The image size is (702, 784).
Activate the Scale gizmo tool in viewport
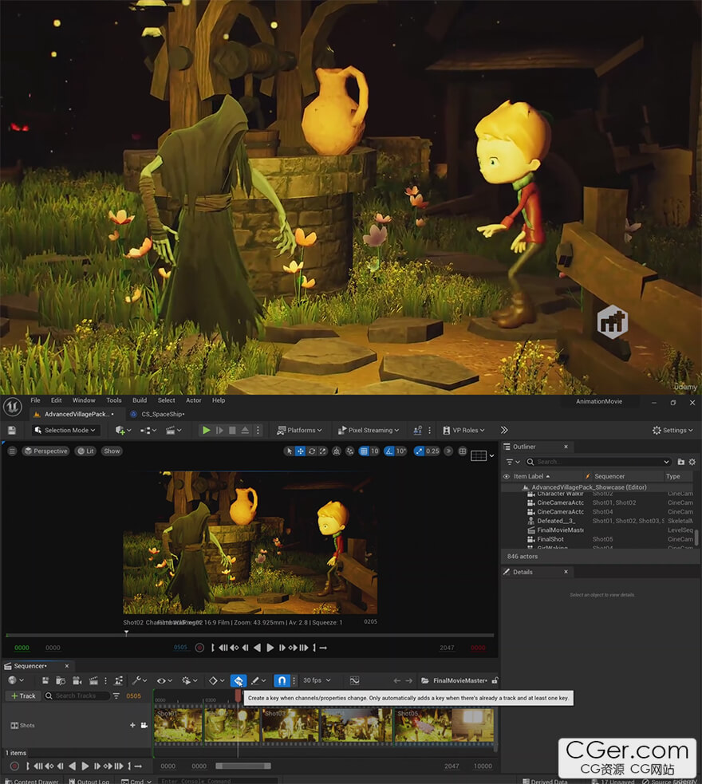pos(323,451)
